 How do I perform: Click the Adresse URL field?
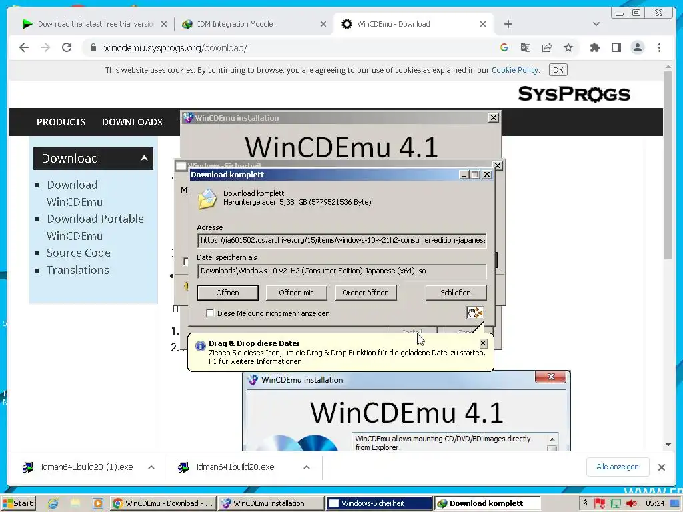342,240
